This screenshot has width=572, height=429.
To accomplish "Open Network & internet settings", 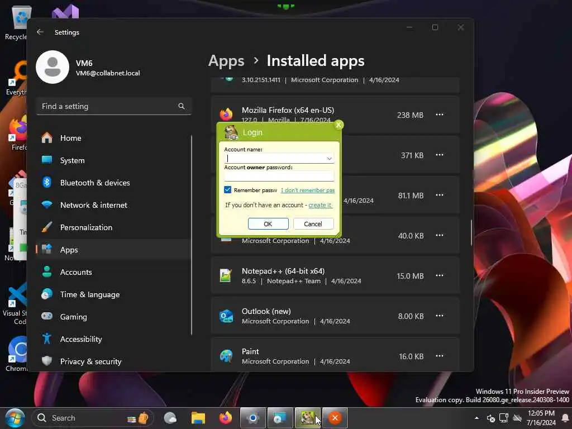I will point(113,205).
